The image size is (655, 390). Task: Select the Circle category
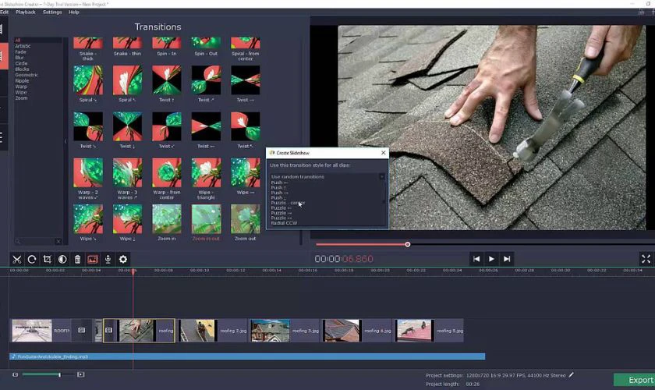tap(21, 63)
